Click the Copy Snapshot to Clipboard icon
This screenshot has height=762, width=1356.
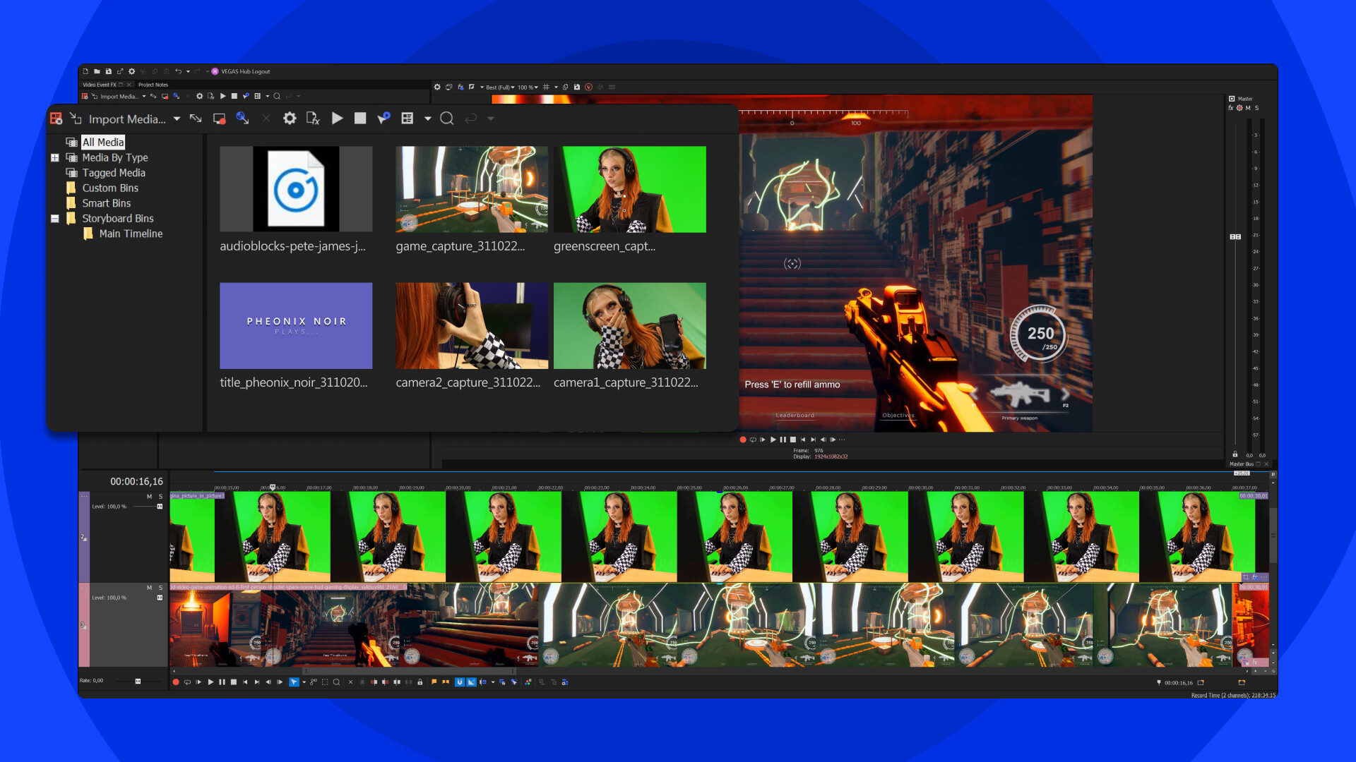(x=566, y=87)
